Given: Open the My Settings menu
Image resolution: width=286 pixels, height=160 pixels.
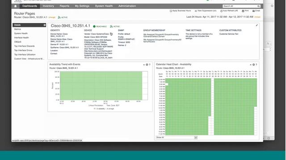Looking at the screenshot, I should (x=82, y=6).
